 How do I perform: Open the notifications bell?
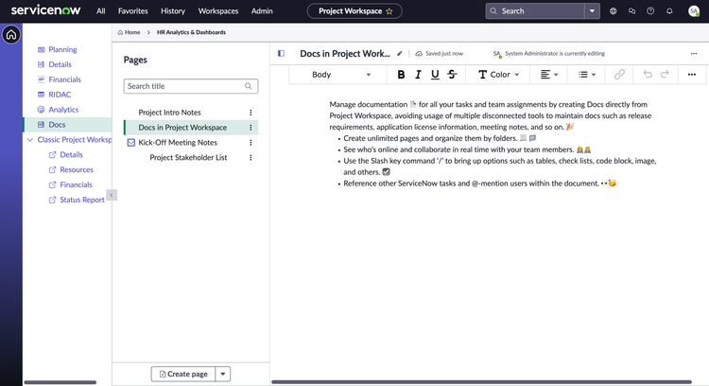669,10
